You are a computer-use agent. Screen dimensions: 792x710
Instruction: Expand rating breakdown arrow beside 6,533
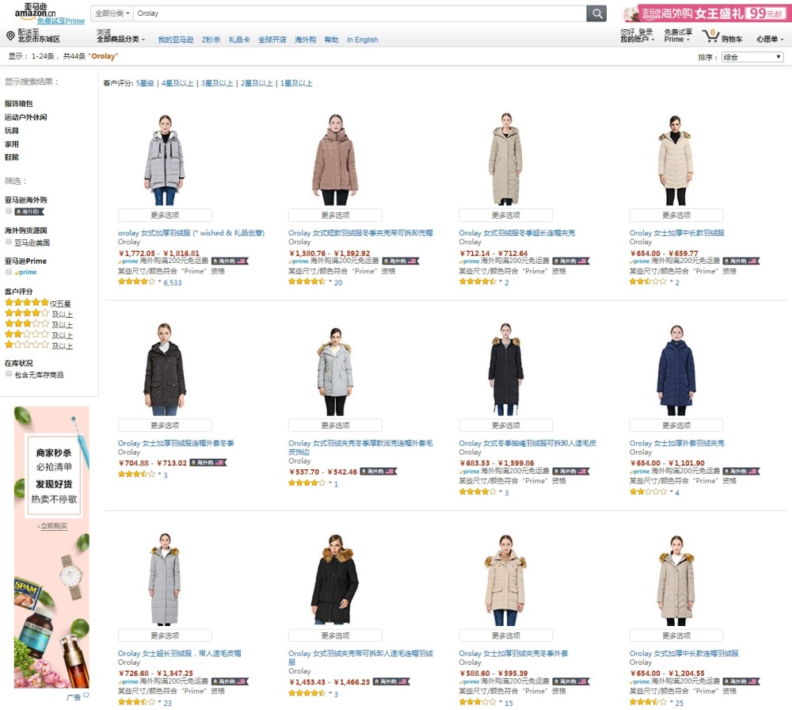tap(160, 281)
